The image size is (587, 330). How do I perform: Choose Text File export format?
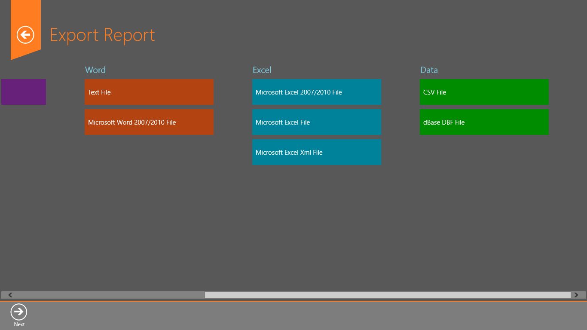coord(149,92)
